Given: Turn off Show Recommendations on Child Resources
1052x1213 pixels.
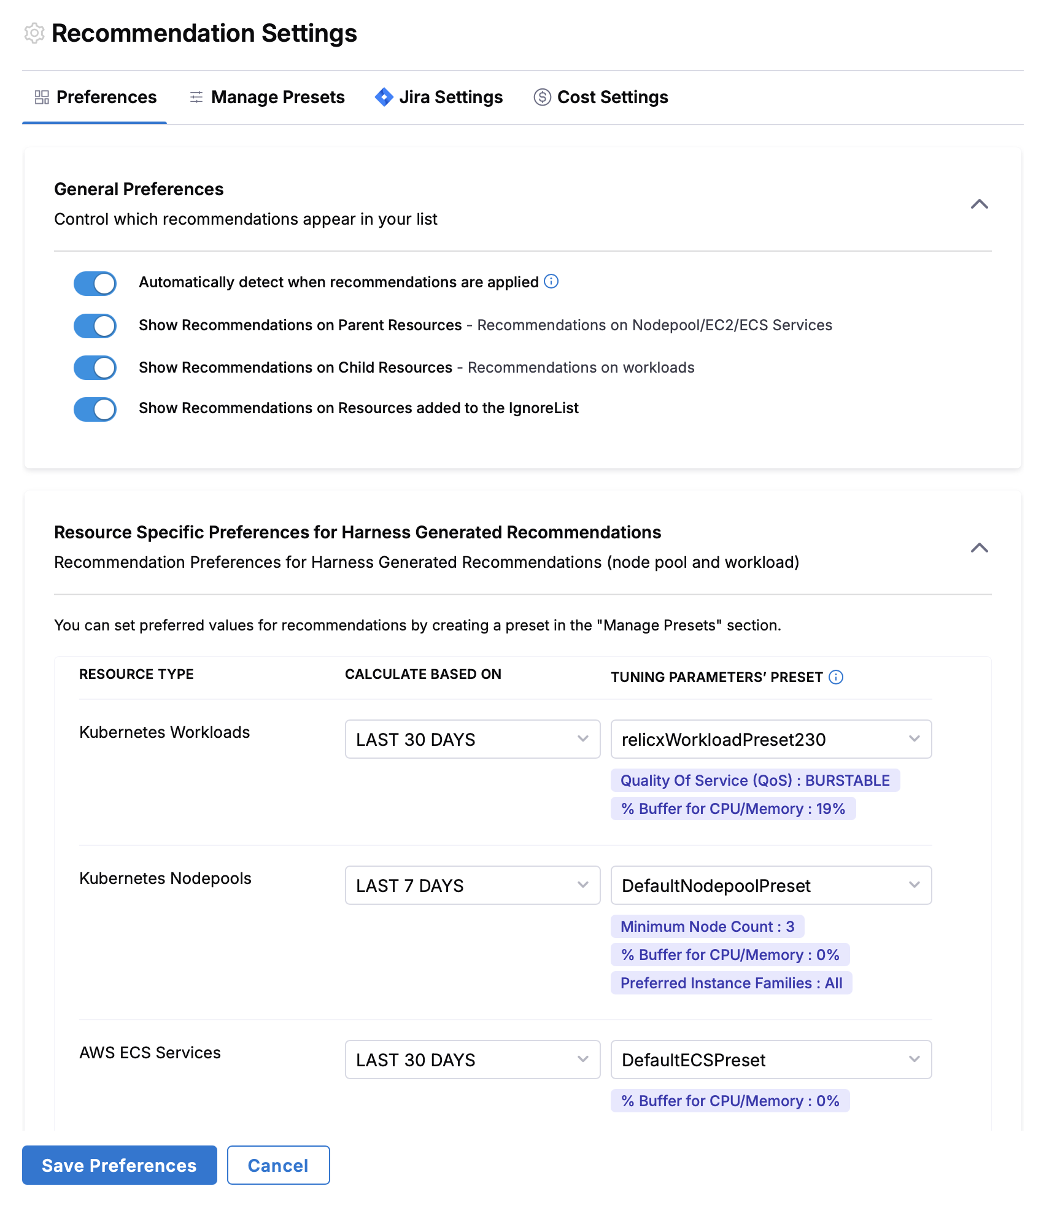Looking at the screenshot, I should pyautogui.click(x=95, y=368).
